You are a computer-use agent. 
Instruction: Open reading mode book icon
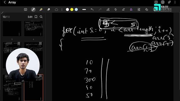pyautogui.click(x=156, y=2)
